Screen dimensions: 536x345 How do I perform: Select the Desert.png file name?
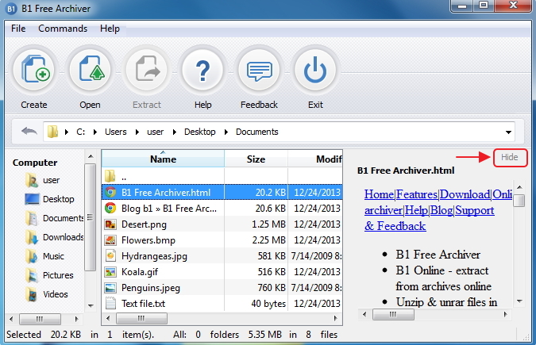point(144,224)
